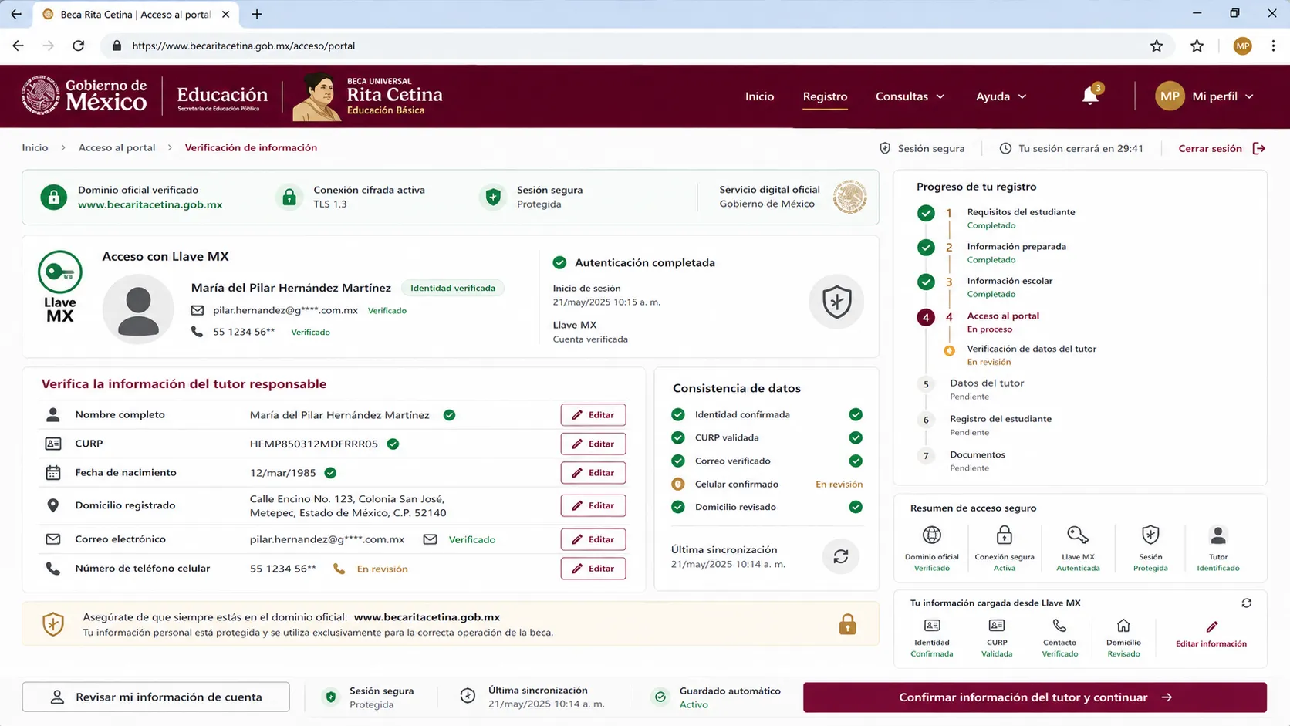Switch to the Beca Rita Cetina browser tab
The image size is (1290, 726).
(135, 14)
